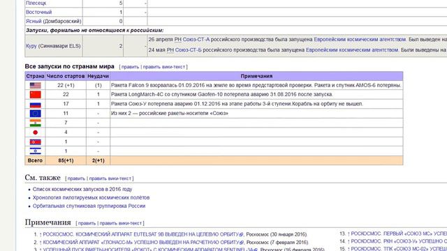Click the Союз-У failure note text
The width and height of the screenshot is (447, 251).
point(237,104)
